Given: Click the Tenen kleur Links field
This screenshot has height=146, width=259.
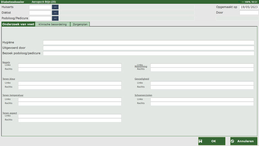Looking at the screenshot, I should 70,83.
